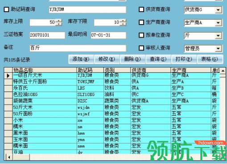Click the SLY10KG 助记码 cell
The image size is (227, 164).
pos(90,95)
